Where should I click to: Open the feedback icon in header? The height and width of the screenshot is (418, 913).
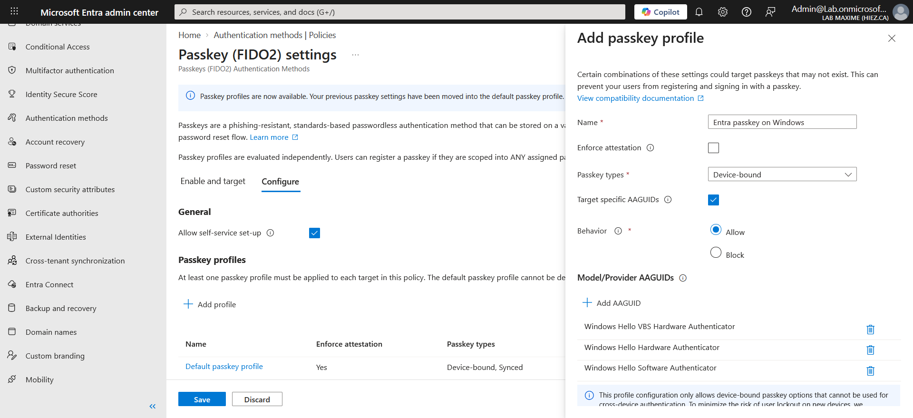coord(770,12)
